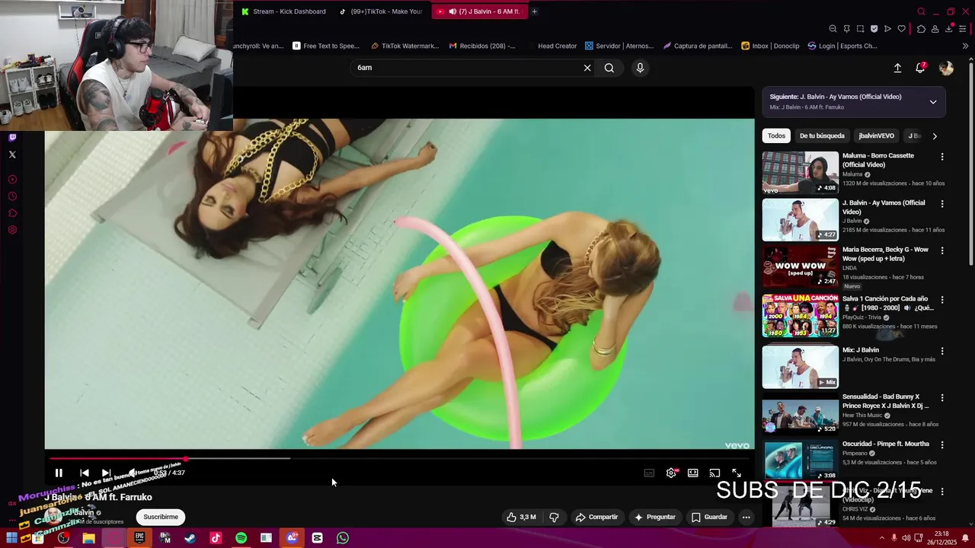Click 'Suscribirme' to subscribe to J Balvin

pyautogui.click(x=161, y=517)
